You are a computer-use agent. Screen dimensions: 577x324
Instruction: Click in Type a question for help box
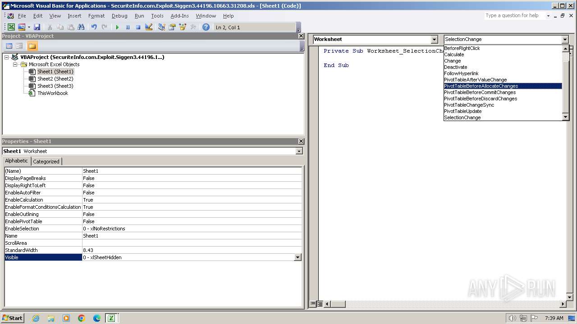pos(514,16)
